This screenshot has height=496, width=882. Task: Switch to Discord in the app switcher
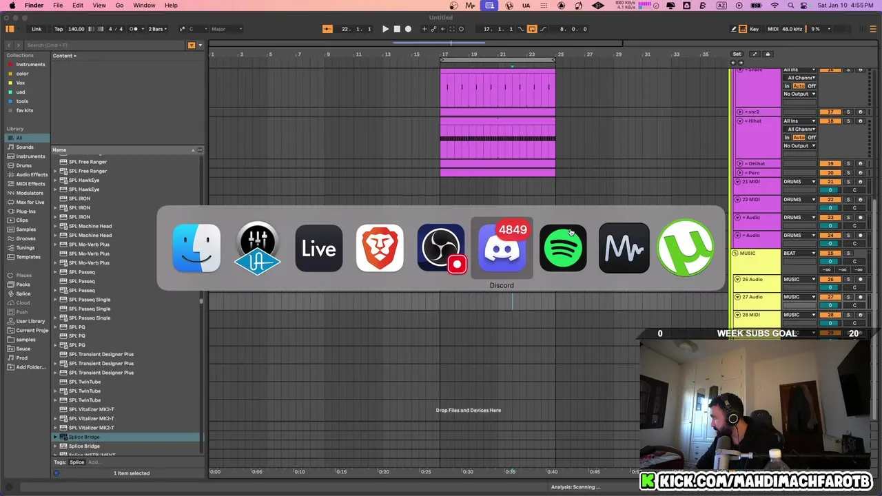[x=502, y=248]
